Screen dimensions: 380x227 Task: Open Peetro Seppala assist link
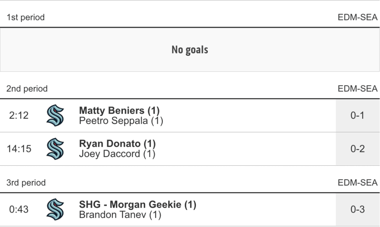point(121,121)
